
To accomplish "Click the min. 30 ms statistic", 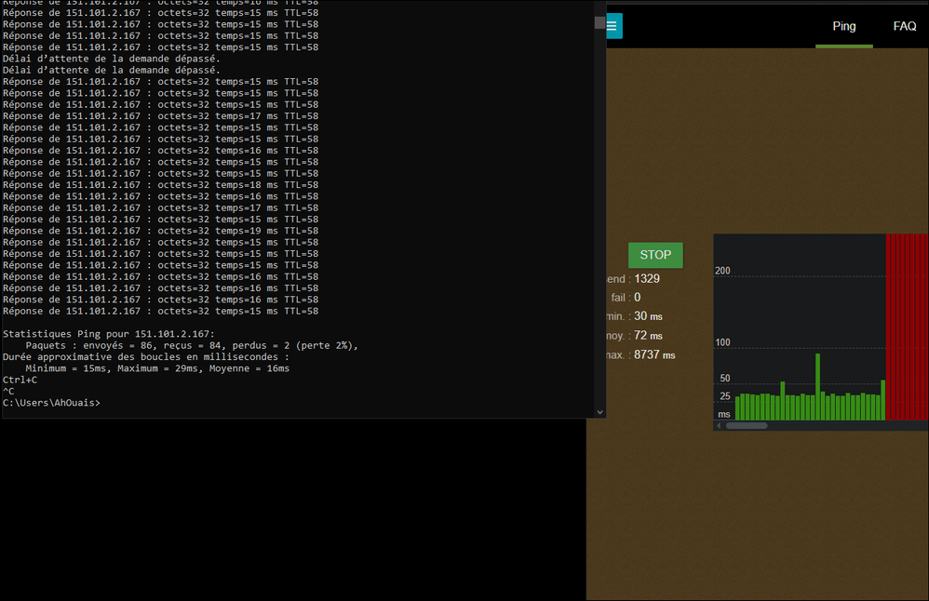I will [648, 316].
